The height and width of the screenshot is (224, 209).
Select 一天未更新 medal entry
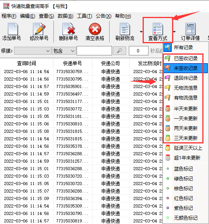(186, 118)
